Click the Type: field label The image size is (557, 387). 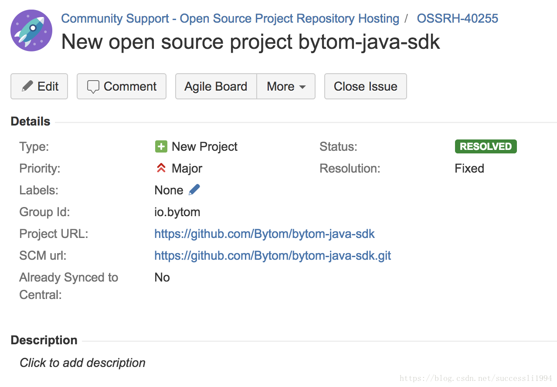(x=34, y=146)
